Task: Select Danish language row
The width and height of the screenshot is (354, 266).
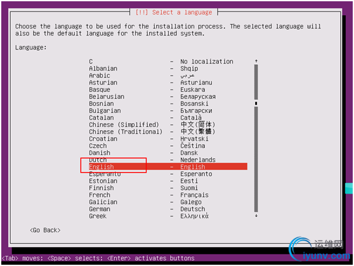Action: (168, 152)
